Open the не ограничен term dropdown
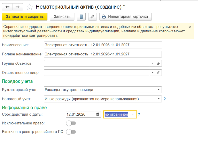Viewport: 198px width, 144px height. [133, 114]
